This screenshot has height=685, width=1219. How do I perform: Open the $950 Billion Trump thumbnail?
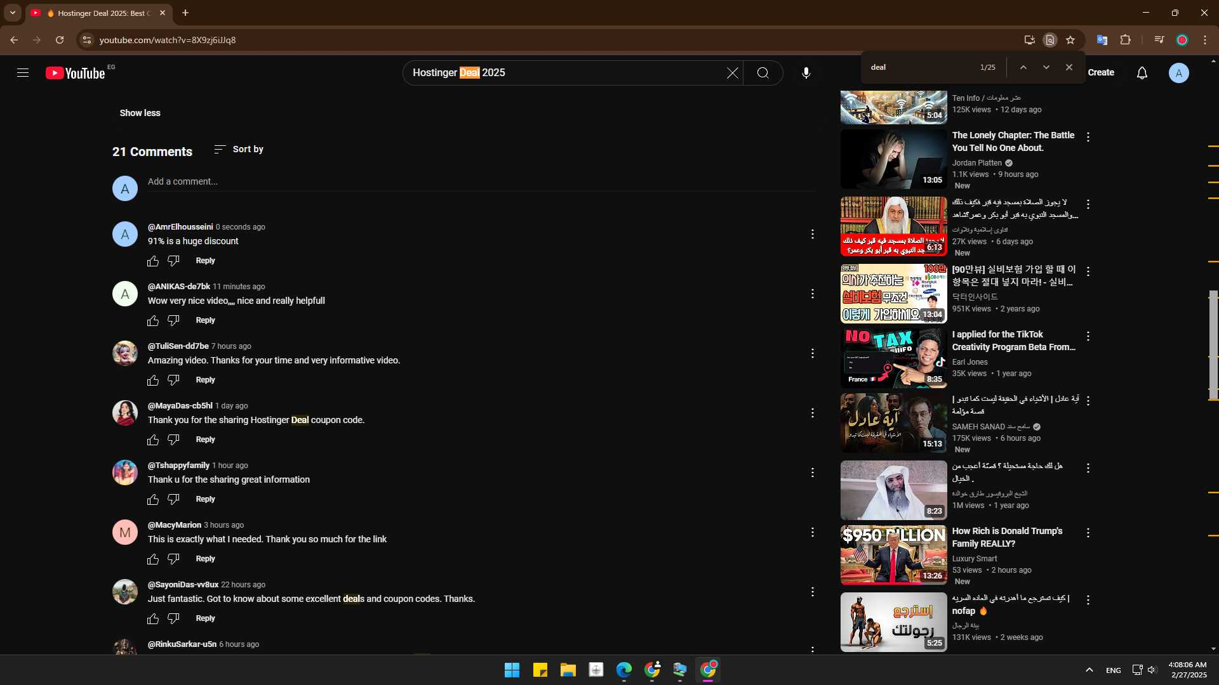[x=893, y=555]
